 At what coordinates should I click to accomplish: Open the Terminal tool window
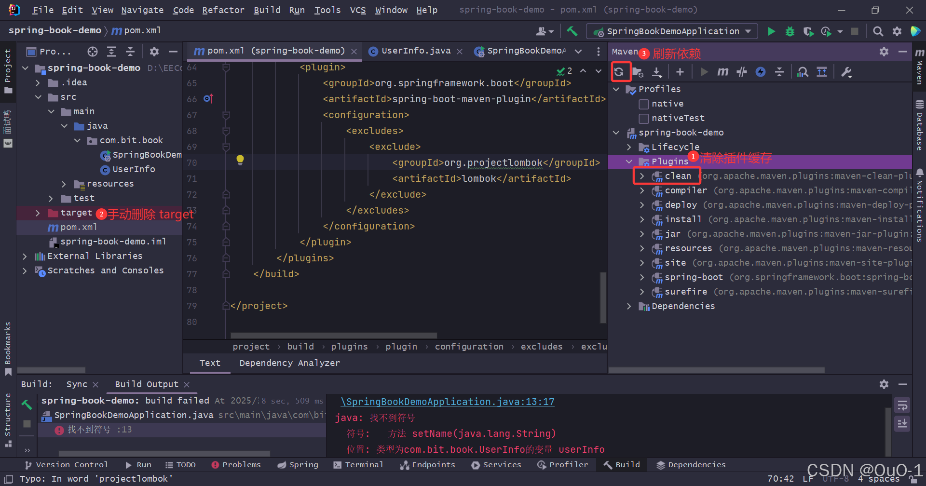[358, 465]
